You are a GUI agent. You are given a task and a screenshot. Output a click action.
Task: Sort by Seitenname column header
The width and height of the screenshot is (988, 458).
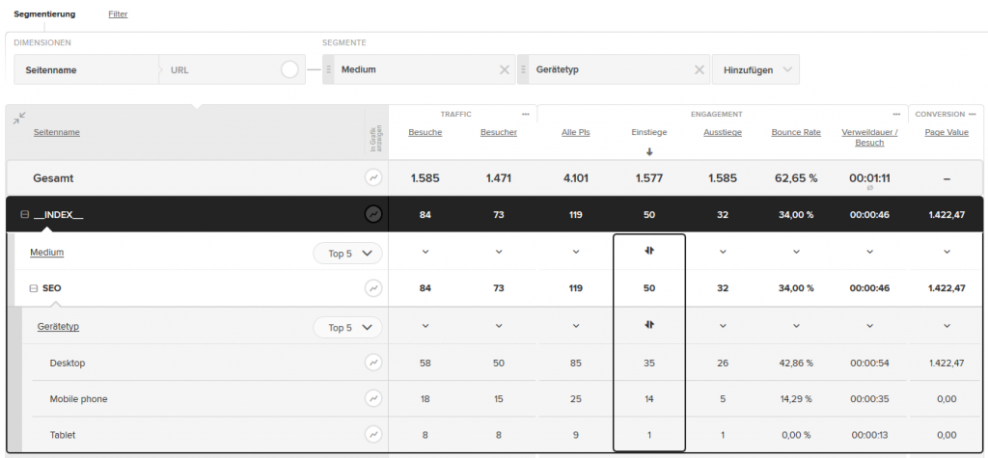point(57,132)
